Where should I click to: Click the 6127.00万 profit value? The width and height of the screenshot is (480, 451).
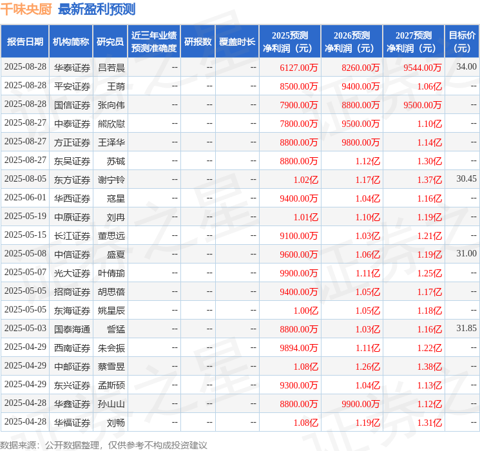pyautogui.click(x=299, y=68)
